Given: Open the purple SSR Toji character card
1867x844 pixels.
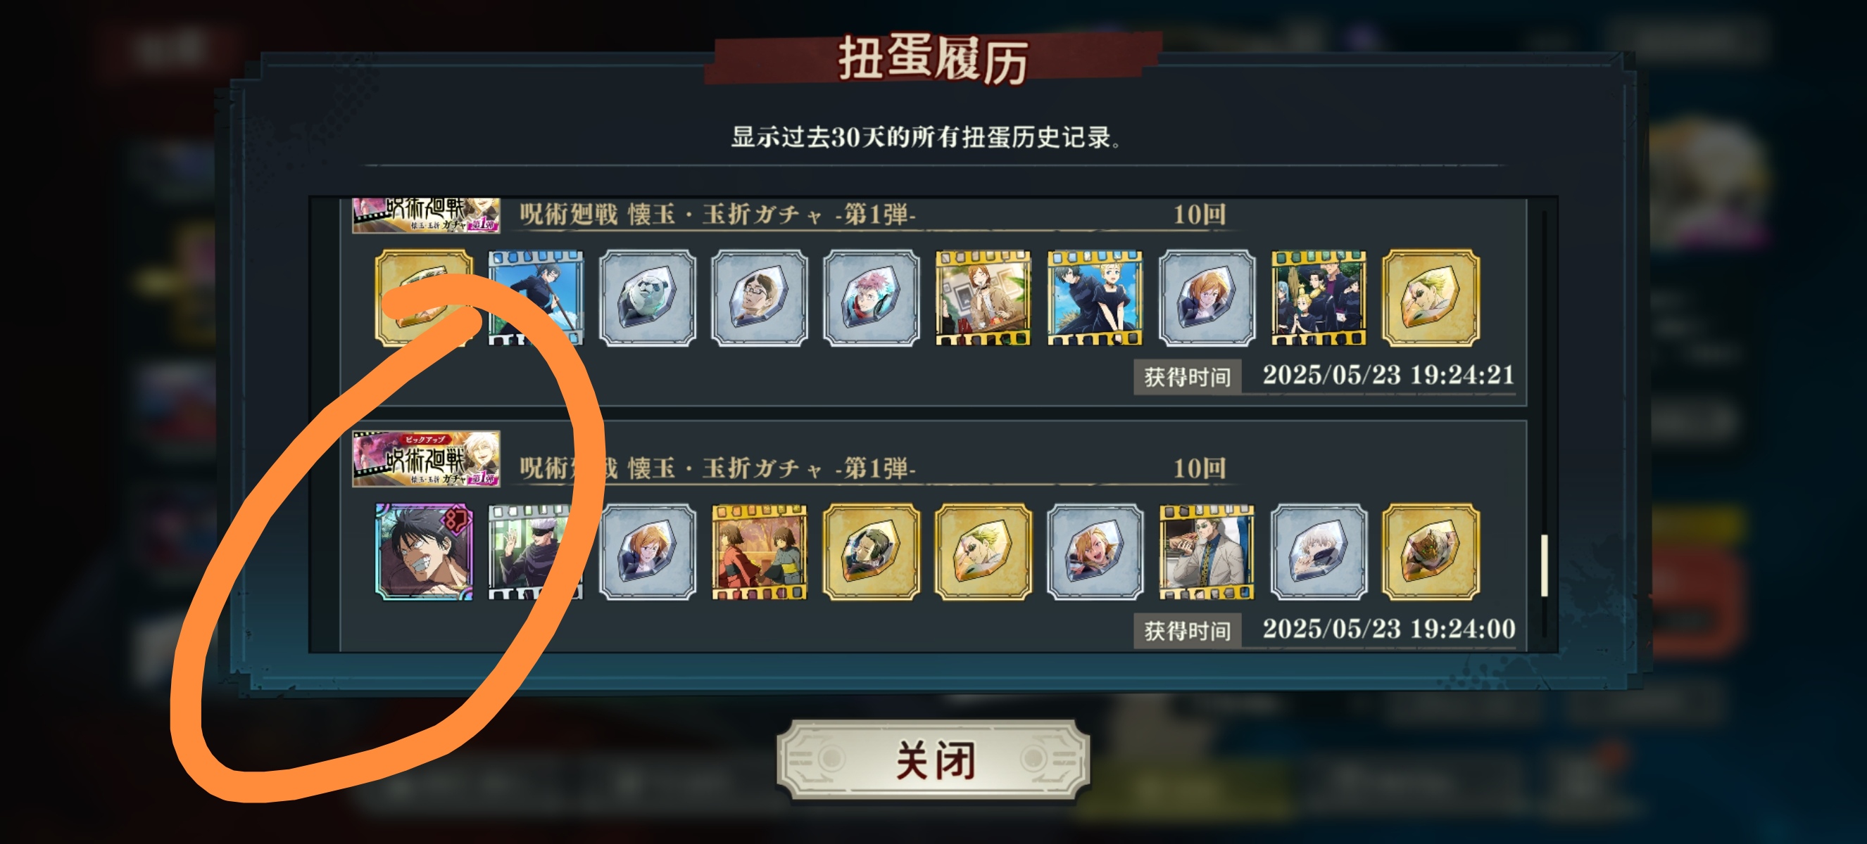Looking at the screenshot, I should [424, 551].
